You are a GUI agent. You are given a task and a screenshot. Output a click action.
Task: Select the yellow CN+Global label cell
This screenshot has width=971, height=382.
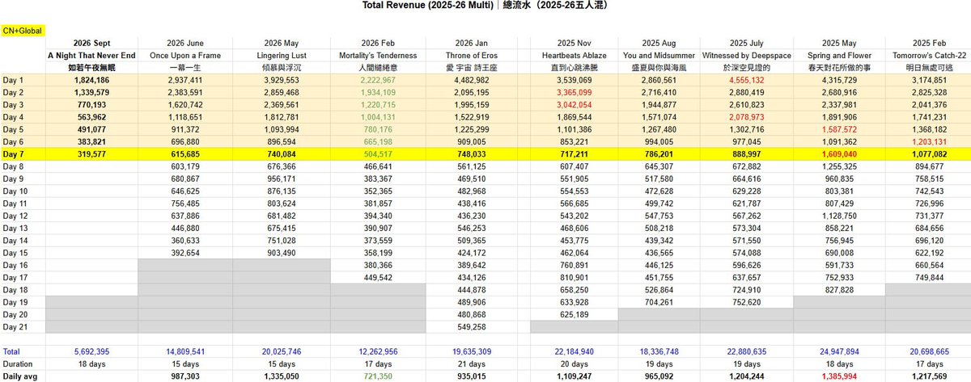click(x=23, y=30)
